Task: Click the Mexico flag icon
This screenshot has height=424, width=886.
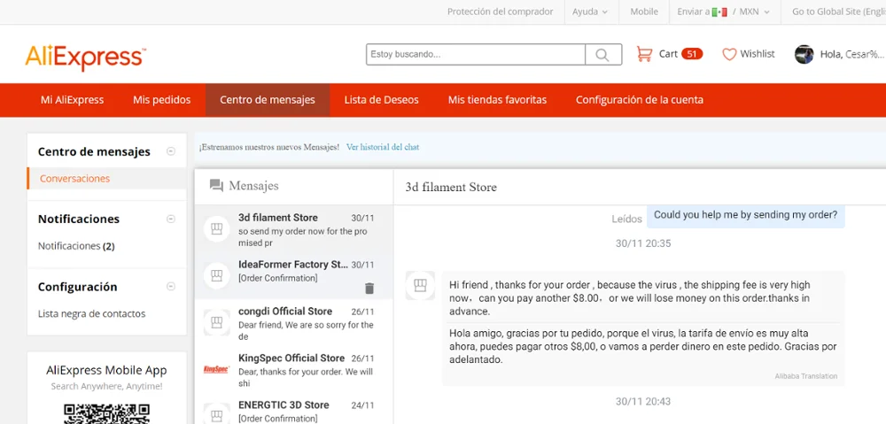Action: coord(719,12)
